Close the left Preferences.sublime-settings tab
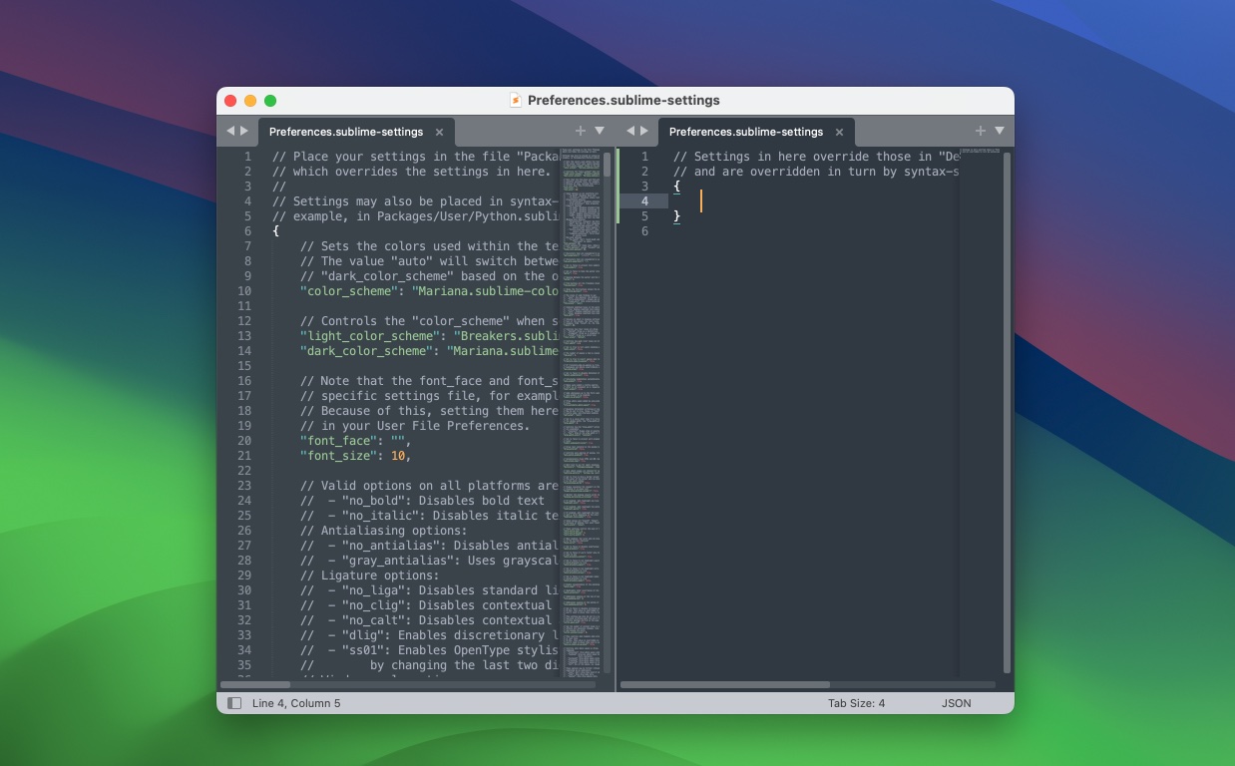 (x=439, y=131)
